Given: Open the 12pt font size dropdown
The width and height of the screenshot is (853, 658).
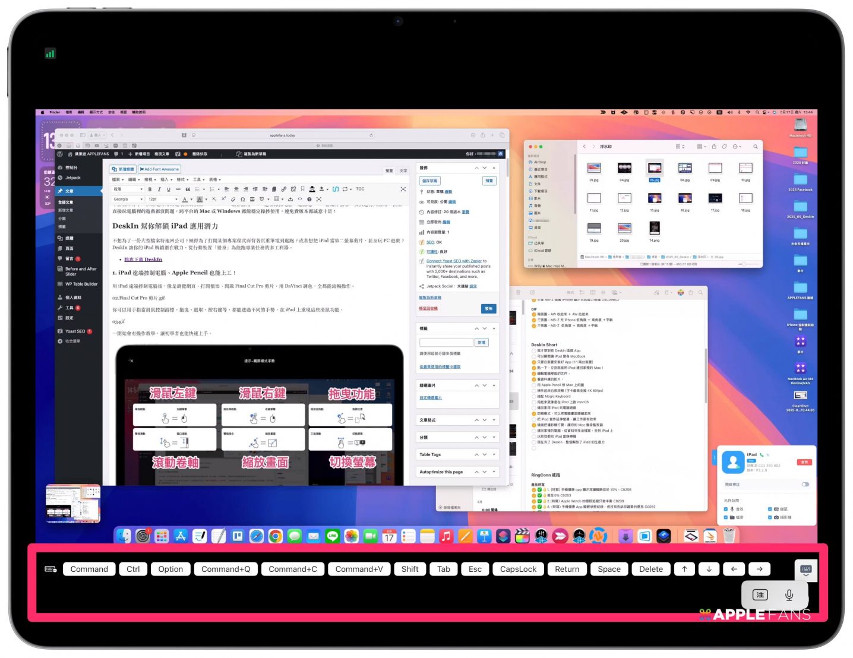Looking at the screenshot, I should pos(162,200).
